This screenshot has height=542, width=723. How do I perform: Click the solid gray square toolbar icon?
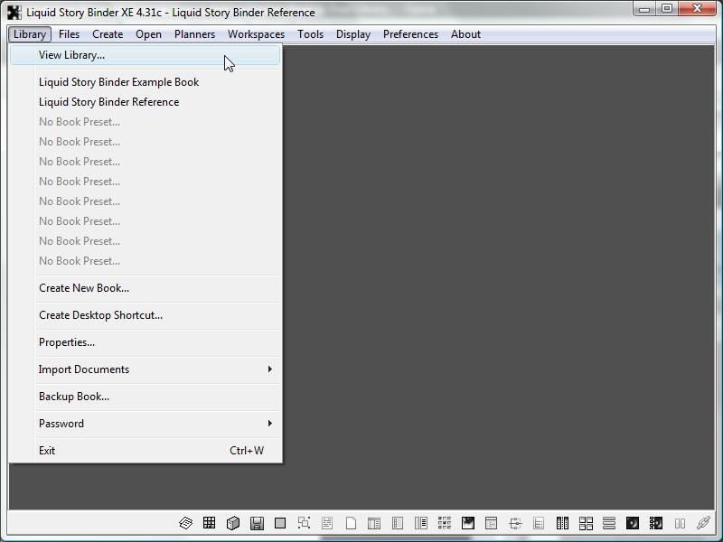(x=280, y=523)
